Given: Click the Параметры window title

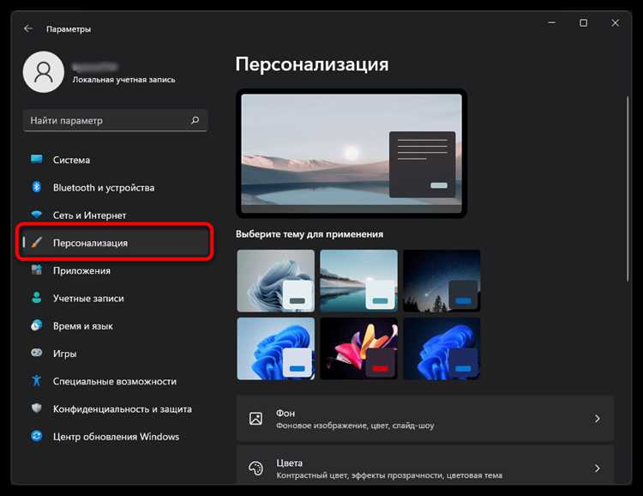Looking at the screenshot, I should (69, 29).
